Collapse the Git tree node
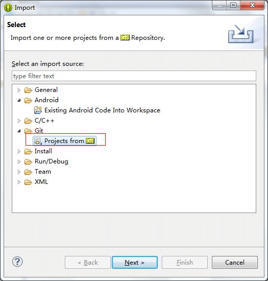 point(19,131)
